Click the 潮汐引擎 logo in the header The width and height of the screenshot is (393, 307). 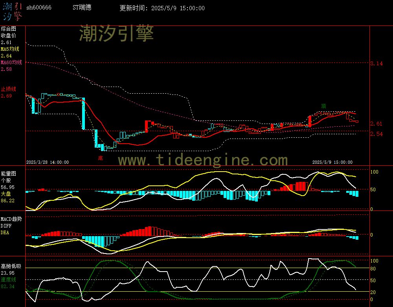(12, 12)
